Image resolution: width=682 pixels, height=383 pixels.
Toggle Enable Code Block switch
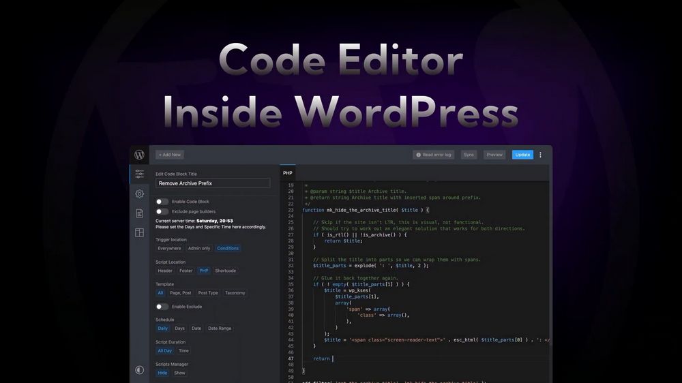[x=162, y=202]
